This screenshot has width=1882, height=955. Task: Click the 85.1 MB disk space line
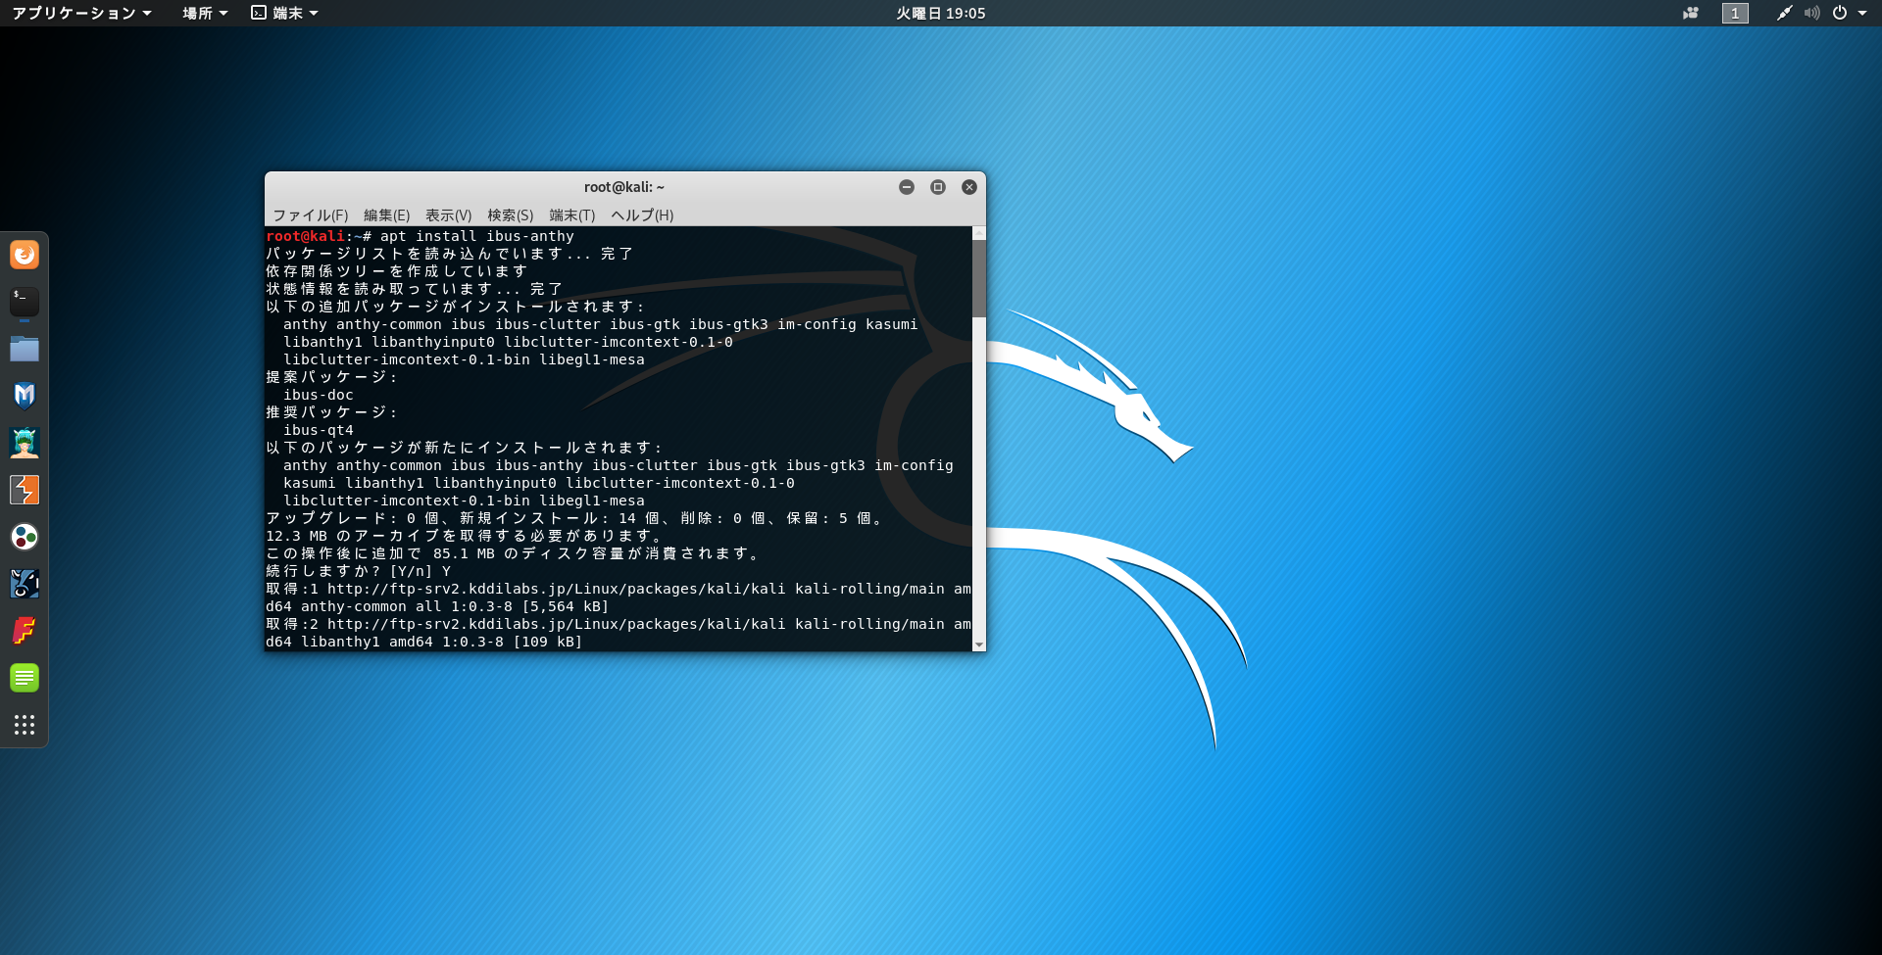tap(514, 553)
